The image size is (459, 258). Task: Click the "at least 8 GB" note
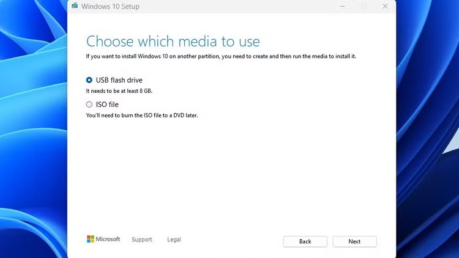point(119,90)
